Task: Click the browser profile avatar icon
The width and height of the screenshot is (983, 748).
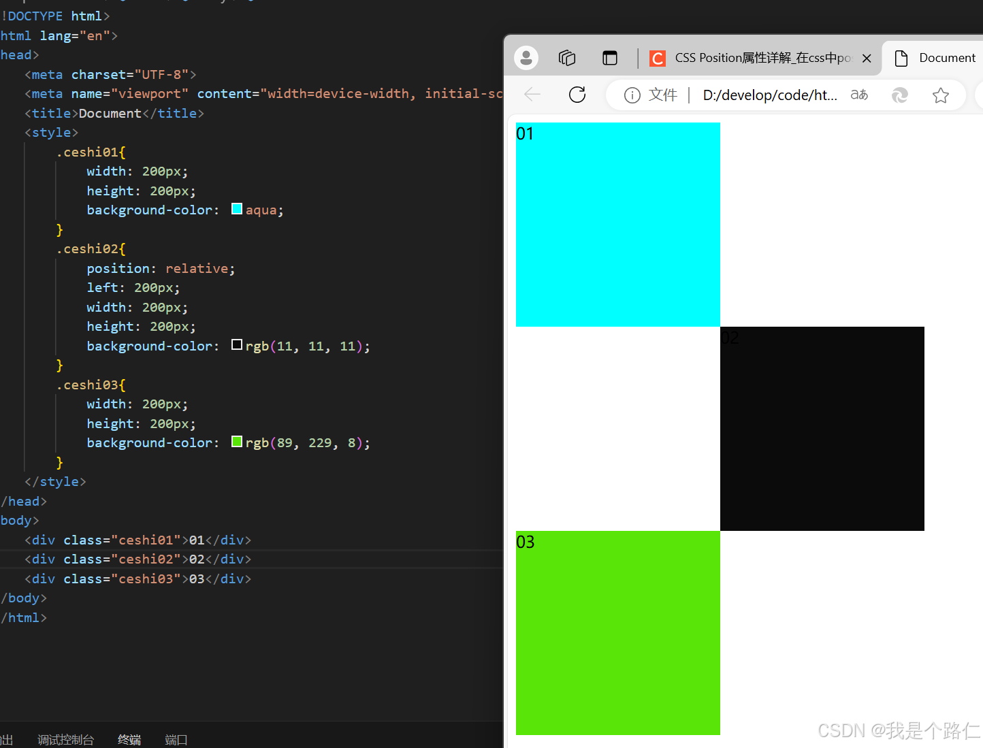Action: tap(526, 58)
